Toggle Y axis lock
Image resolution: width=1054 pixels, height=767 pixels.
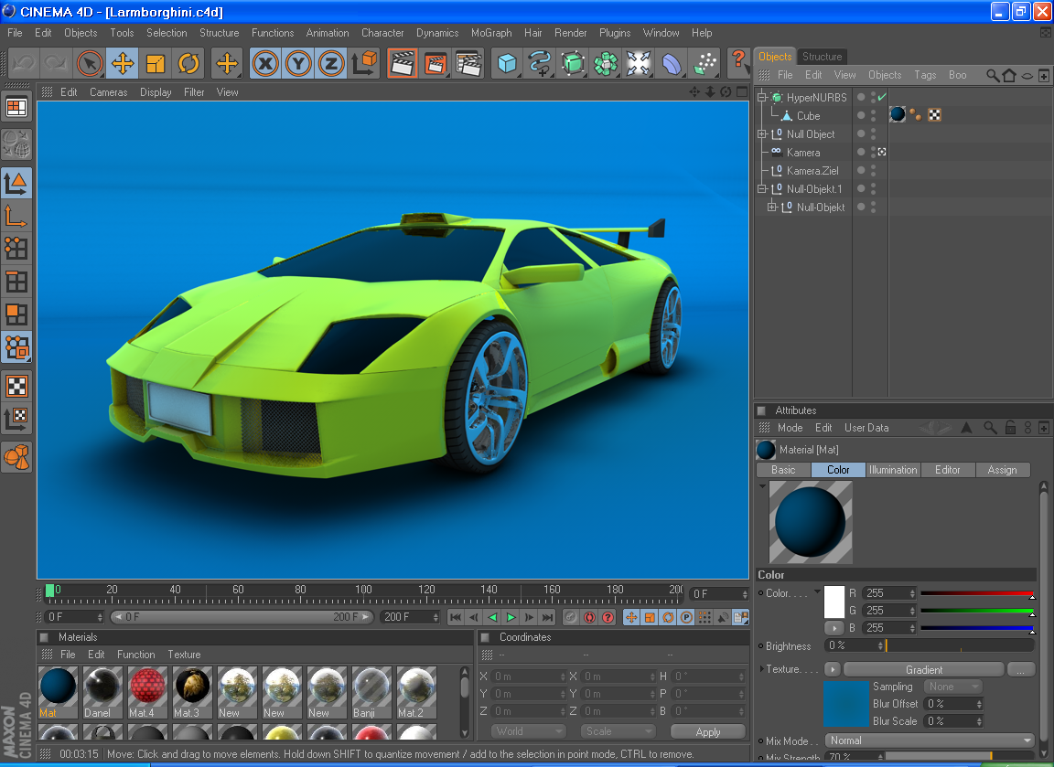pos(298,63)
